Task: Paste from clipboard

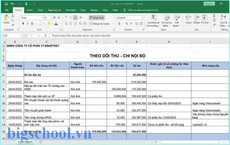Action: (6, 20)
